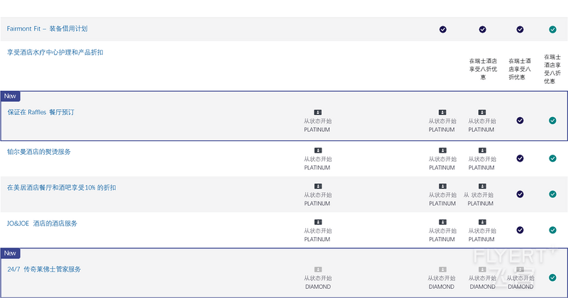568x298 pixels.
Task: Click the New badge above the Raffles row
Action: [10, 96]
